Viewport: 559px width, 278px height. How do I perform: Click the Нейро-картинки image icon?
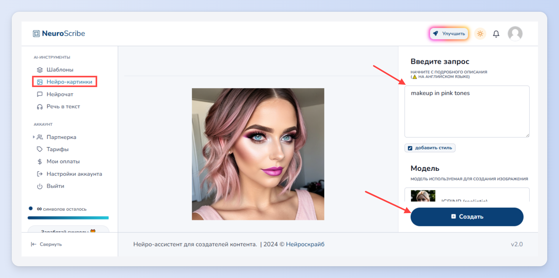coord(40,82)
